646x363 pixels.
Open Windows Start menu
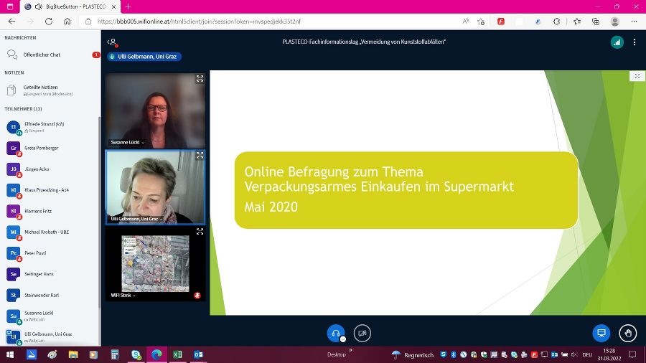coord(10,355)
